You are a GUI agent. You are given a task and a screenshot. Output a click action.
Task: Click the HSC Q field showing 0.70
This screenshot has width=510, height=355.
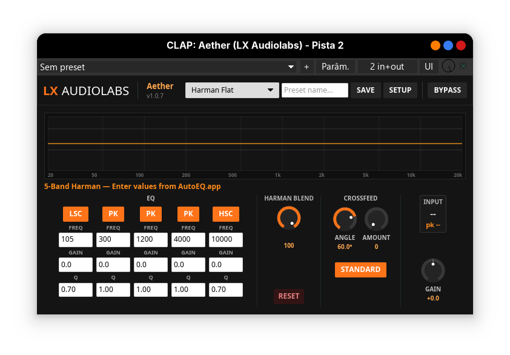(226, 290)
